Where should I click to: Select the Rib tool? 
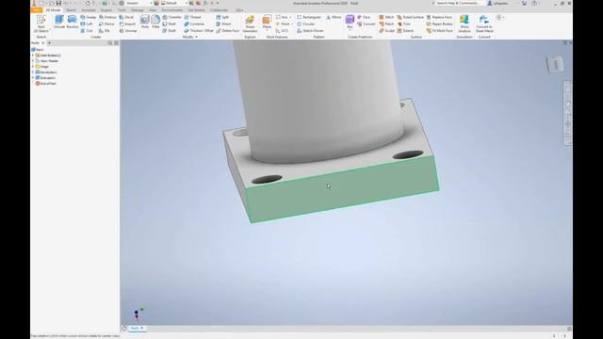click(x=105, y=30)
